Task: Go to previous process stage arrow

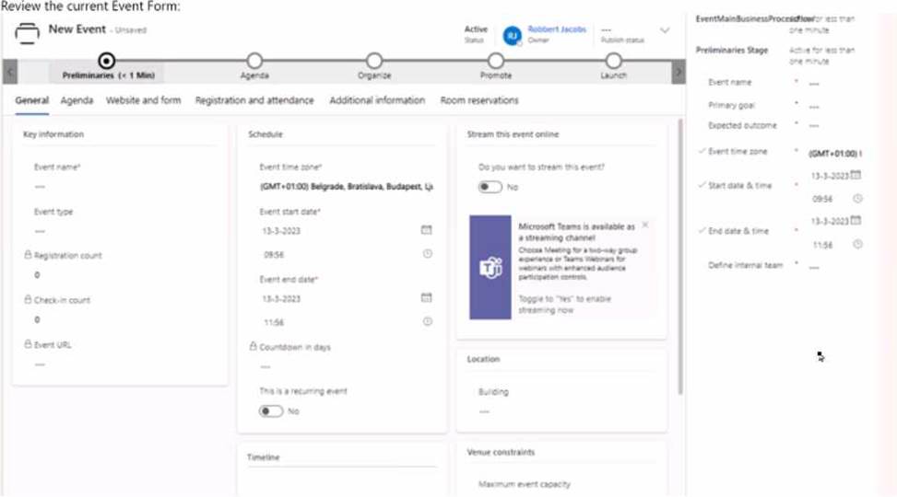Action: tap(10, 72)
